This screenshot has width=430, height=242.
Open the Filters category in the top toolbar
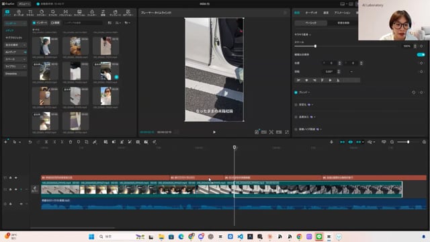(92, 13)
